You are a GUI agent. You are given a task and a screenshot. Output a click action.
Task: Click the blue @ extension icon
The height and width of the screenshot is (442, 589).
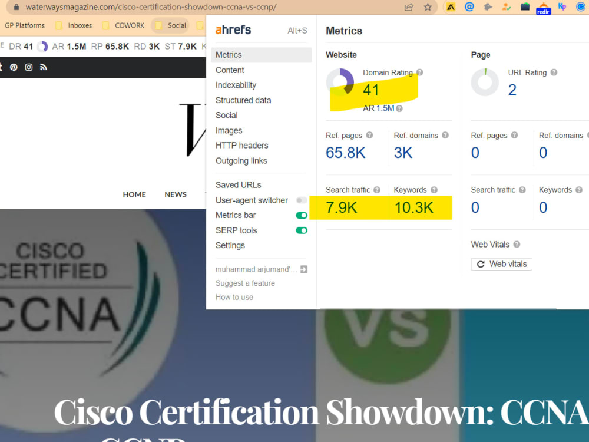[469, 6]
